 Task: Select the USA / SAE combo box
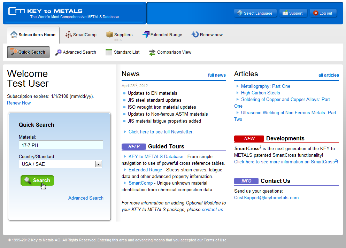(61, 164)
